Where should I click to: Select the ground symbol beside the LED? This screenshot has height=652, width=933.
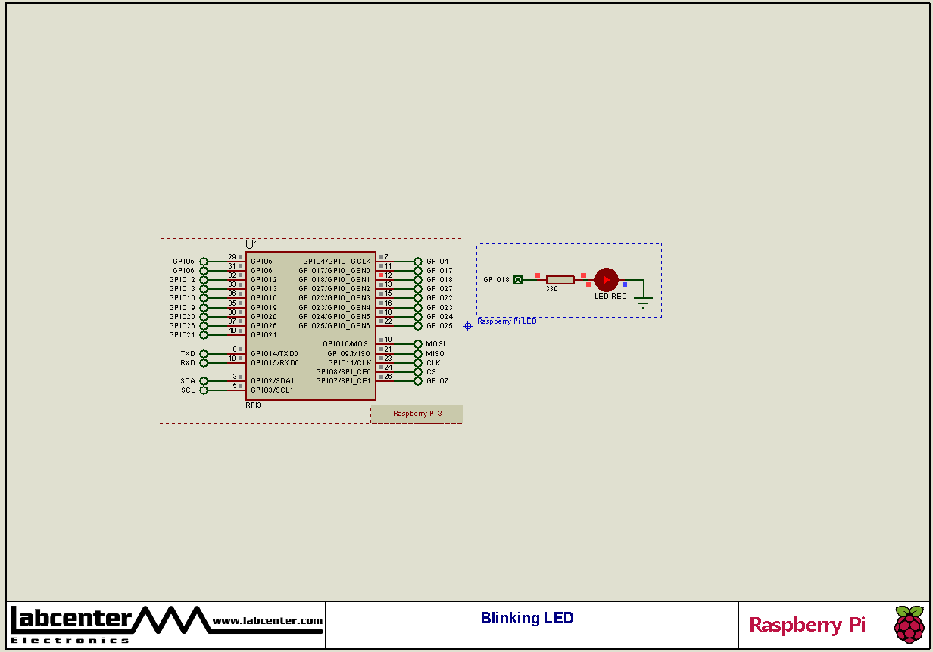(643, 297)
